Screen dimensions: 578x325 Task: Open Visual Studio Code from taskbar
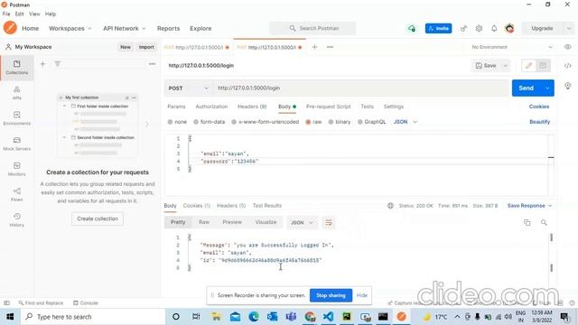[328, 317]
